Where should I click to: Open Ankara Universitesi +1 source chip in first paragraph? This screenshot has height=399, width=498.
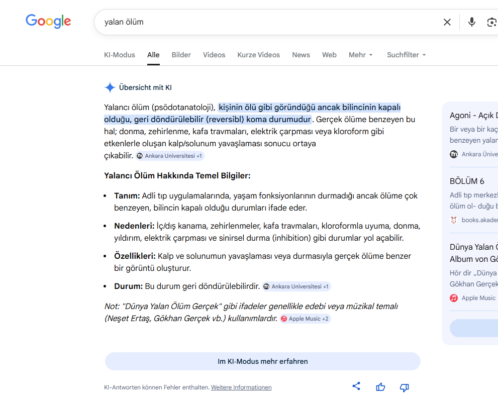170,156
